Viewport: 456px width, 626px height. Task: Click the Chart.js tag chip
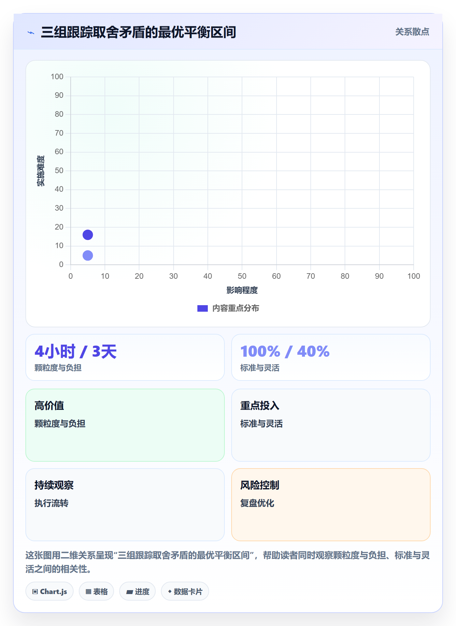coord(50,591)
